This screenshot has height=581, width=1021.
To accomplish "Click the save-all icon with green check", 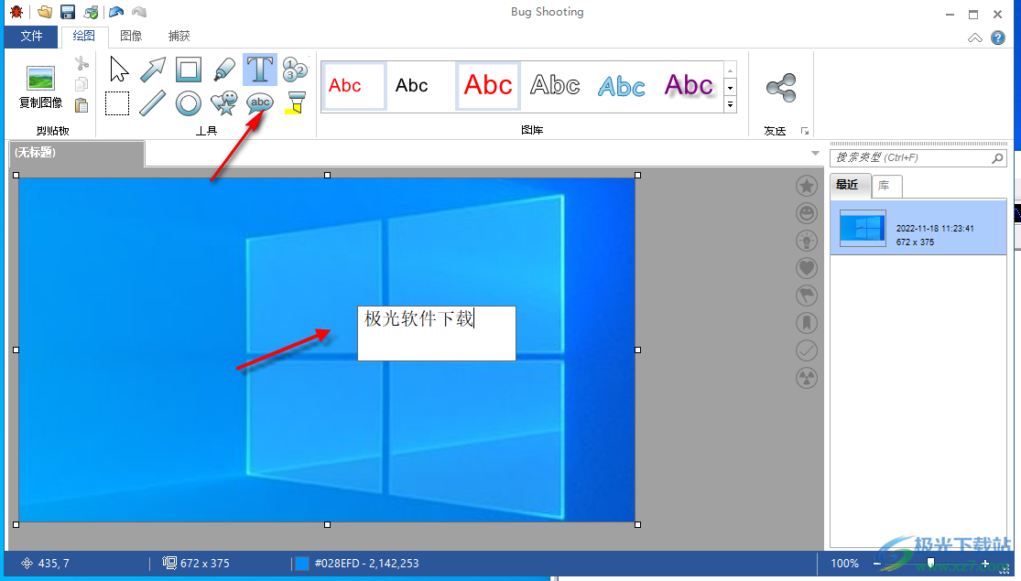I will pyautogui.click(x=92, y=12).
